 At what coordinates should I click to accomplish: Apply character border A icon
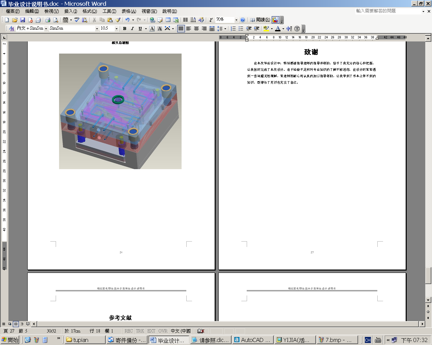coord(152,29)
